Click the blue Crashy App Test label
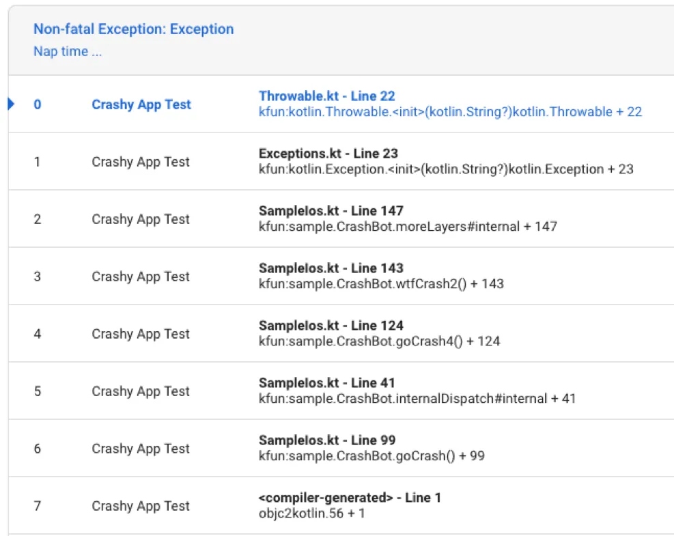The image size is (674, 536). [141, 104]
